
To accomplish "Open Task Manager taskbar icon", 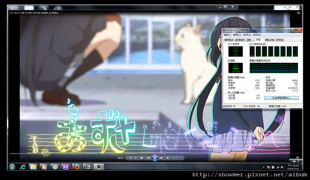I will click(x=99, y=167).
